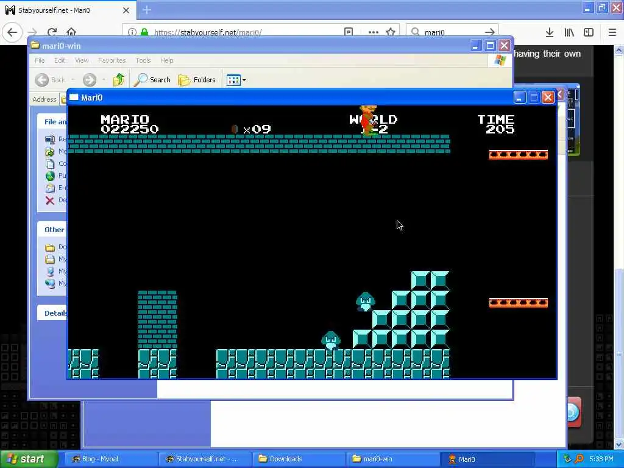This screenshot has height=468, width=624.
Task: Open the View menu in the mari0-win window
Action: click(82, 60)
